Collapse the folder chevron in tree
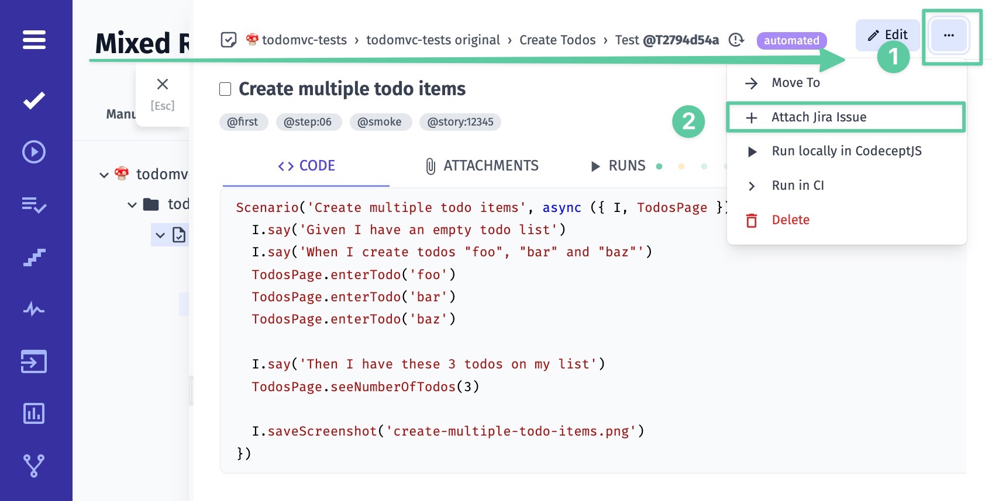Screen dimensions: 992x501 pos(132,204)
